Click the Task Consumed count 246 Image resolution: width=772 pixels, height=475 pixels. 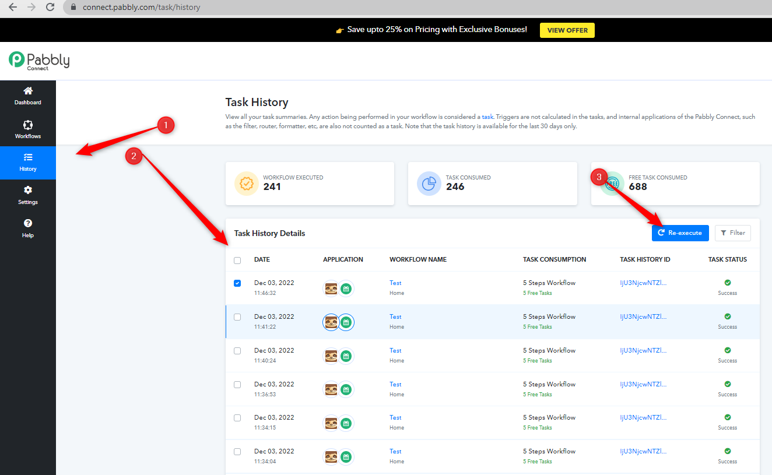(x=455, y=187)
